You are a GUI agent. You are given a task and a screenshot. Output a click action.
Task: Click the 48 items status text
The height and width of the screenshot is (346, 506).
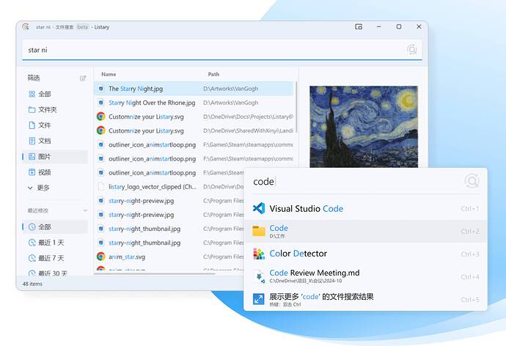[x=32, y=284]
